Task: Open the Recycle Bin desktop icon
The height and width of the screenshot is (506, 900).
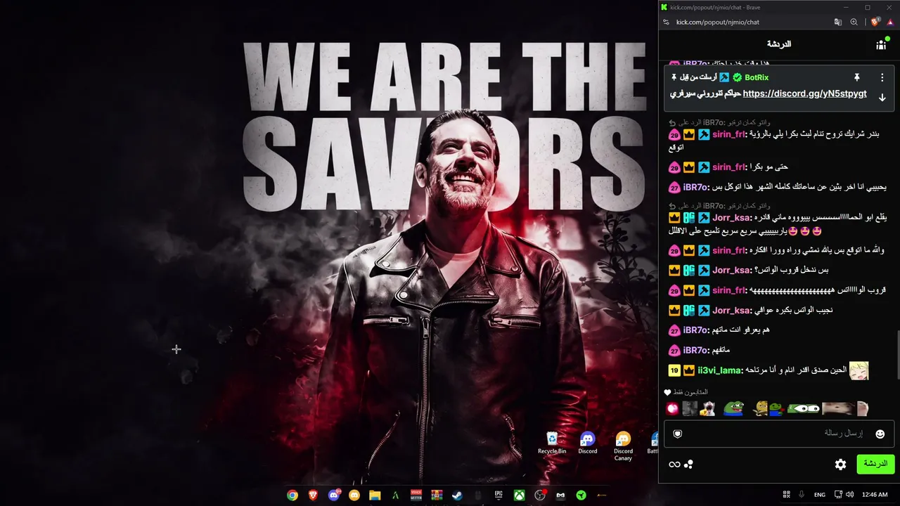Action: 552,443
